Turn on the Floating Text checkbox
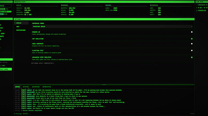Screen dimensions: 208x116 [x=192, y=50]
